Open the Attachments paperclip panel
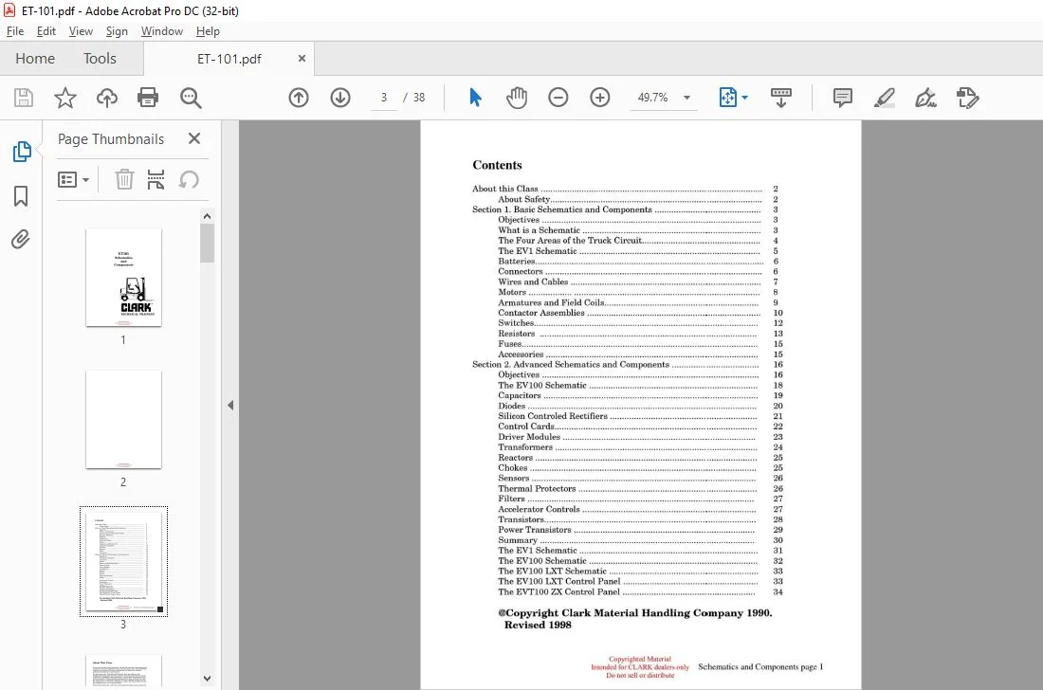 point(21,239)
